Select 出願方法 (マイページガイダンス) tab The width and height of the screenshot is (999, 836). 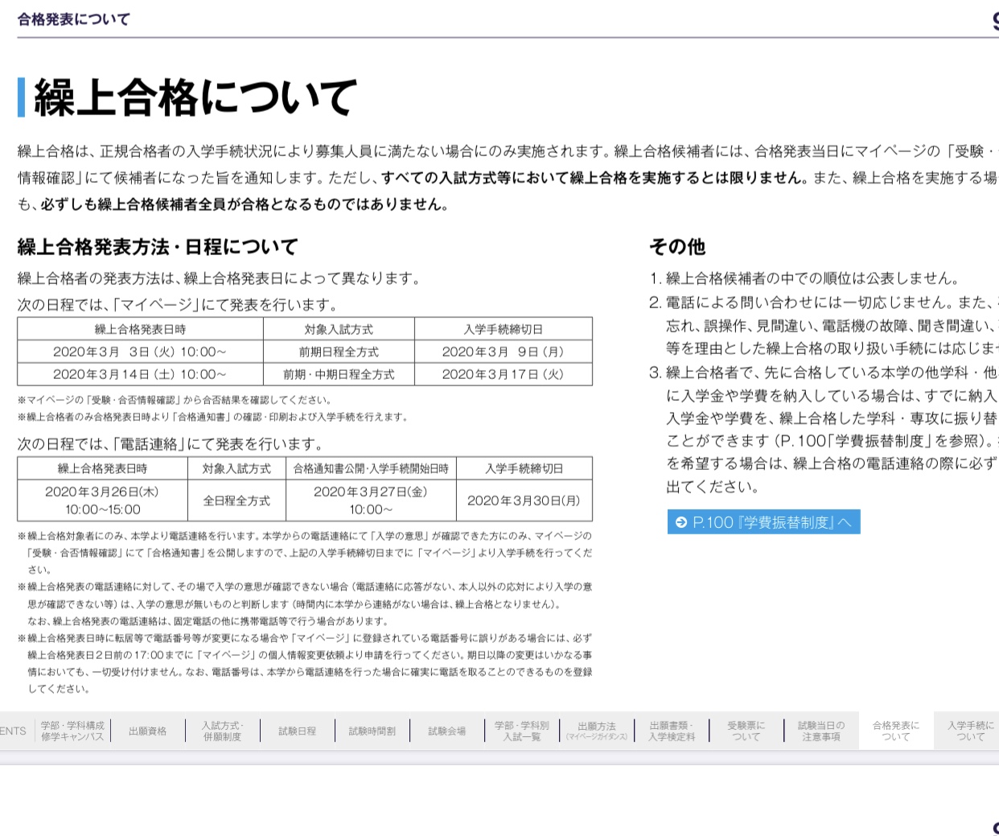point(596,731)
